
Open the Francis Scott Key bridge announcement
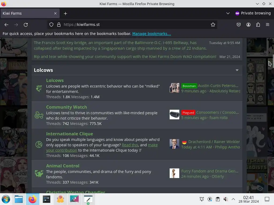(x=120, y=45)
